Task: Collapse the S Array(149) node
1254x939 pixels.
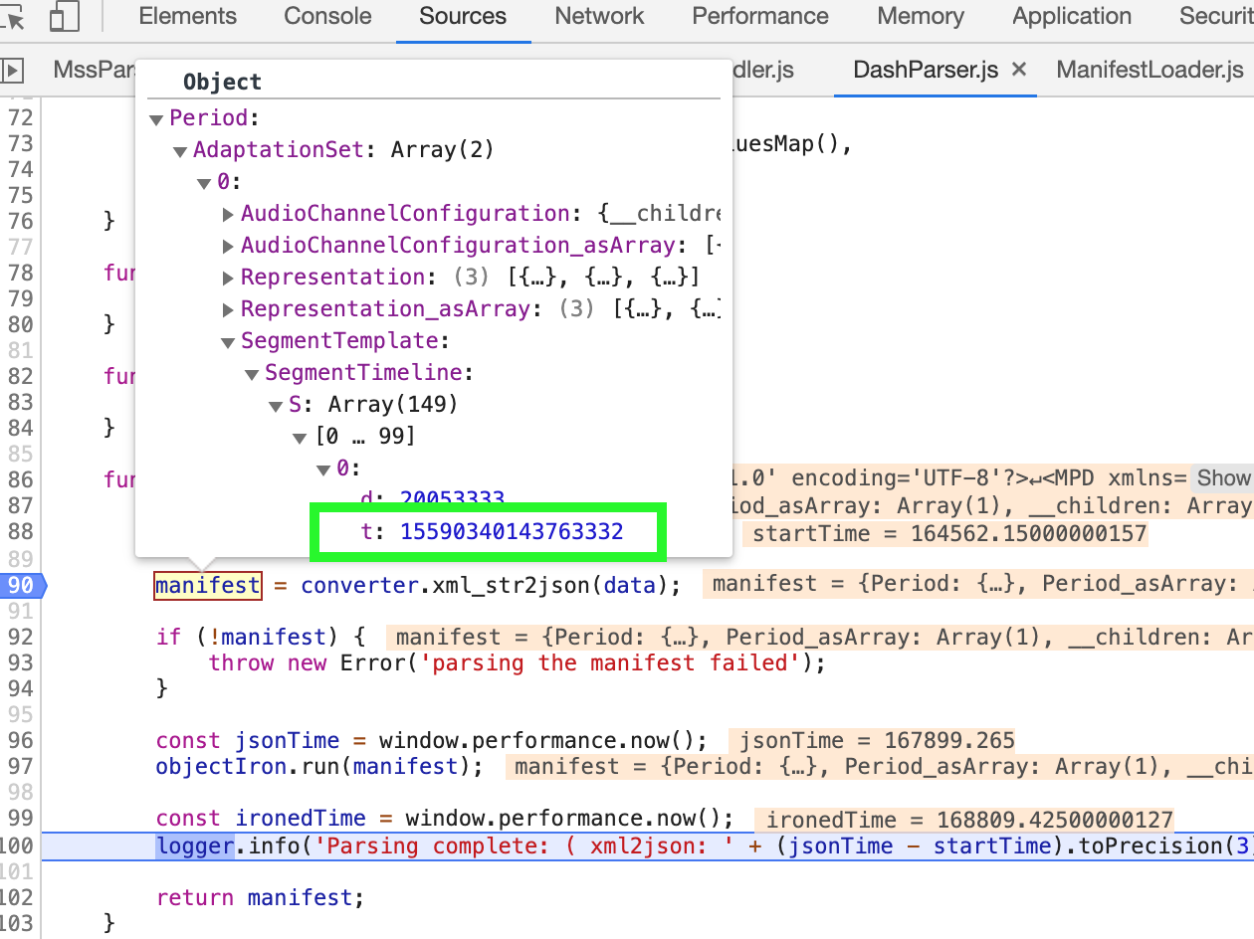Action: 276,404
